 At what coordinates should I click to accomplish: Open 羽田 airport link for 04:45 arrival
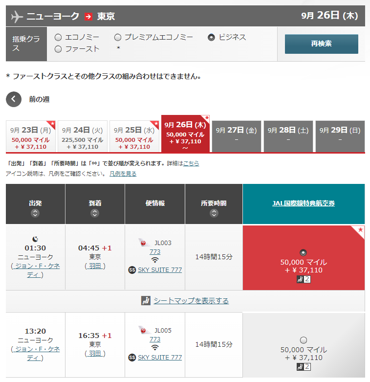point(95,266)
